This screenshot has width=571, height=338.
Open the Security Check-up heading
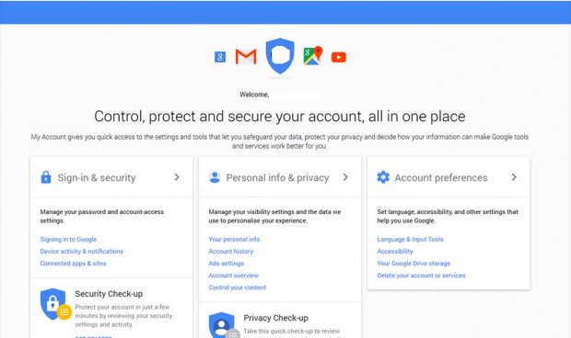tap(109, 294)
